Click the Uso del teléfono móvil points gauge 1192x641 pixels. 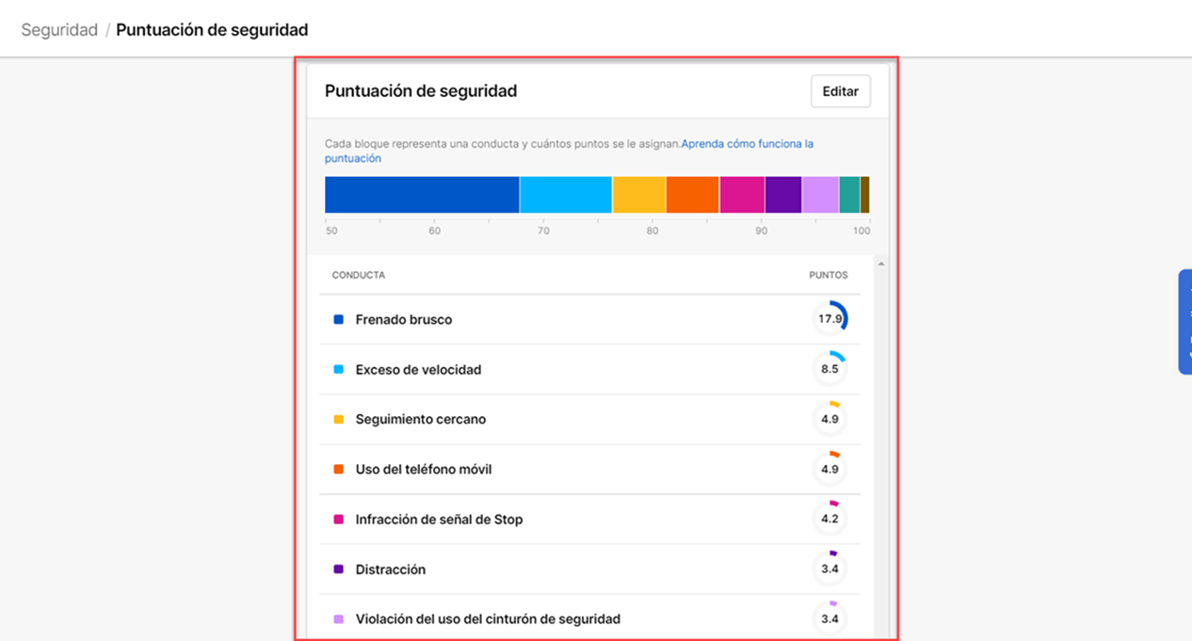[x=830, y=469]
